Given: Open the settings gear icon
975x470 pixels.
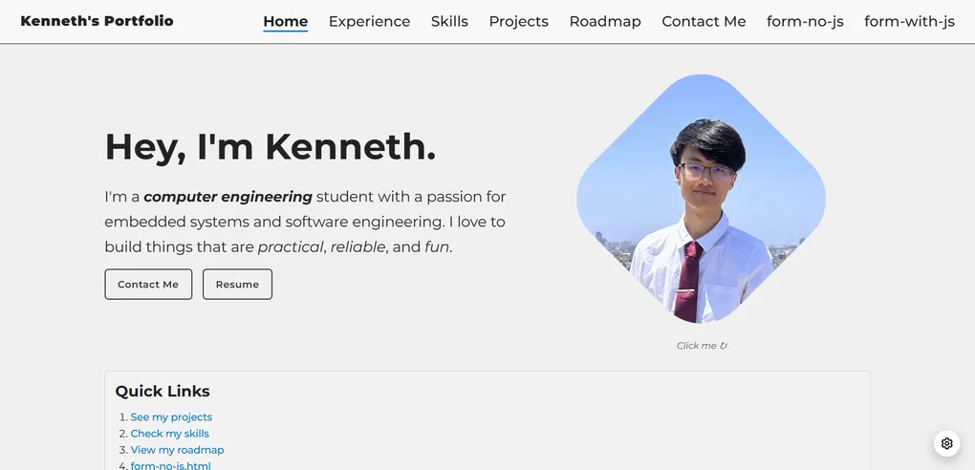Looking at the screenshot, I should click(x=946, y=443).
